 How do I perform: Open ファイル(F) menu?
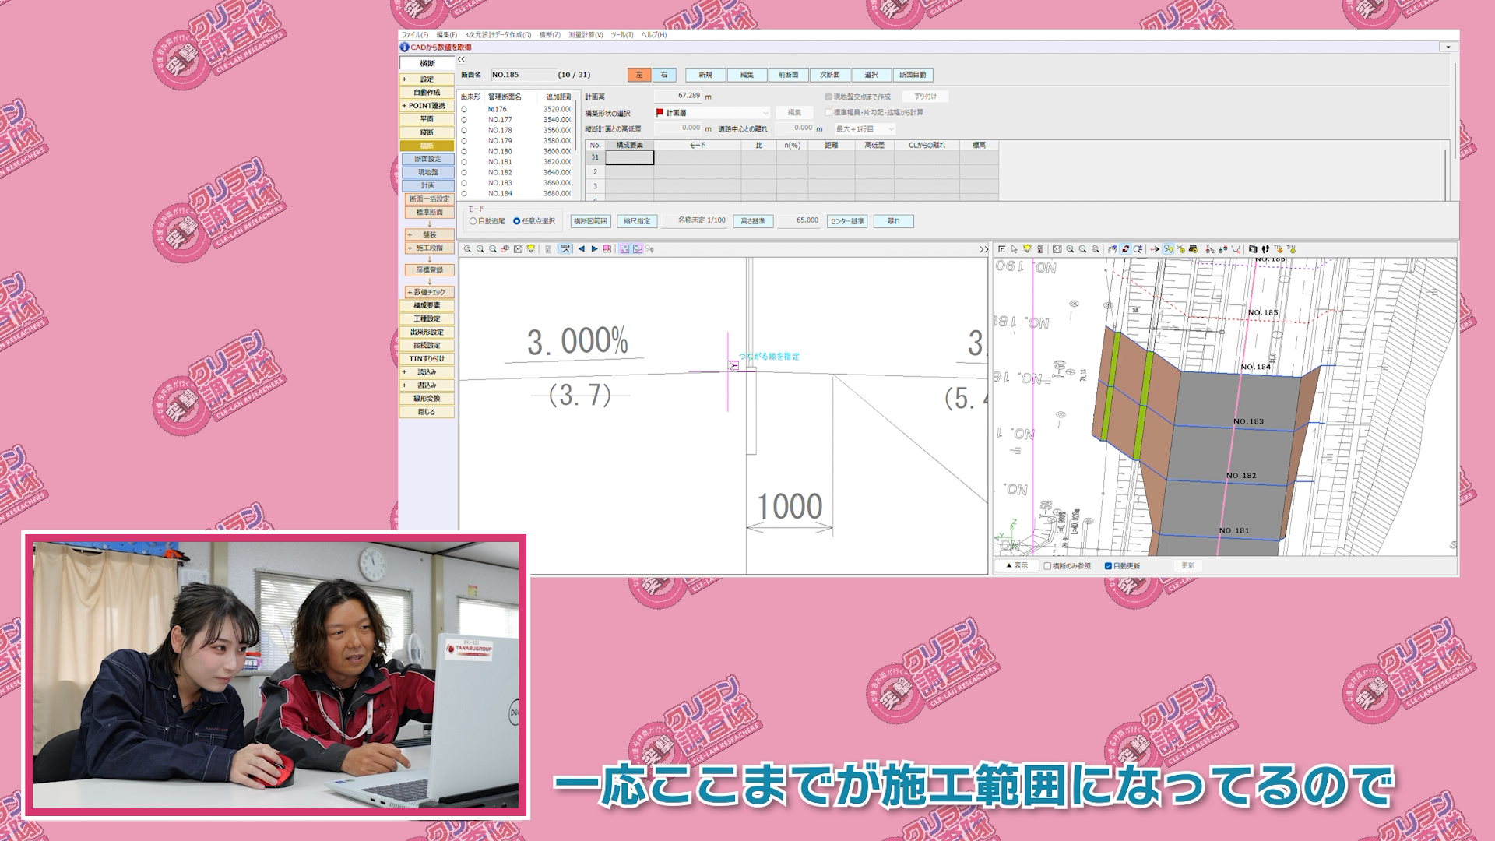tap(415, 35)
